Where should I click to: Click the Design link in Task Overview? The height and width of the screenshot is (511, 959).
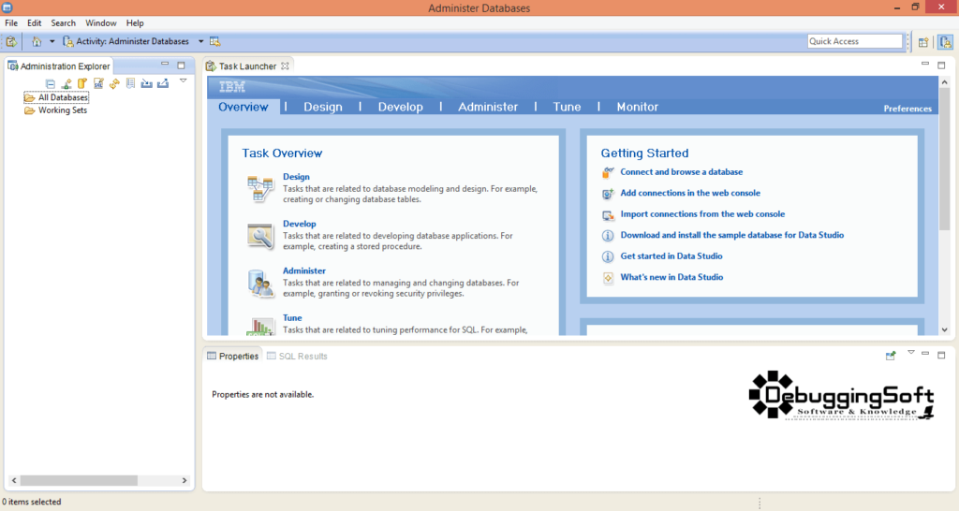pos(296,177)
